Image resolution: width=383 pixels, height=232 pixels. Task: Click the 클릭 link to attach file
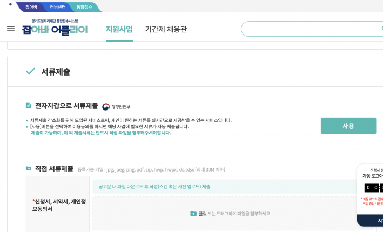point(203,214)
